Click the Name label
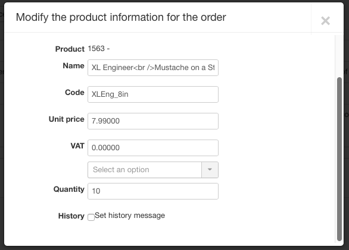Image resolution: width=349 pixels, height=250 pixels. click(73, 66)
